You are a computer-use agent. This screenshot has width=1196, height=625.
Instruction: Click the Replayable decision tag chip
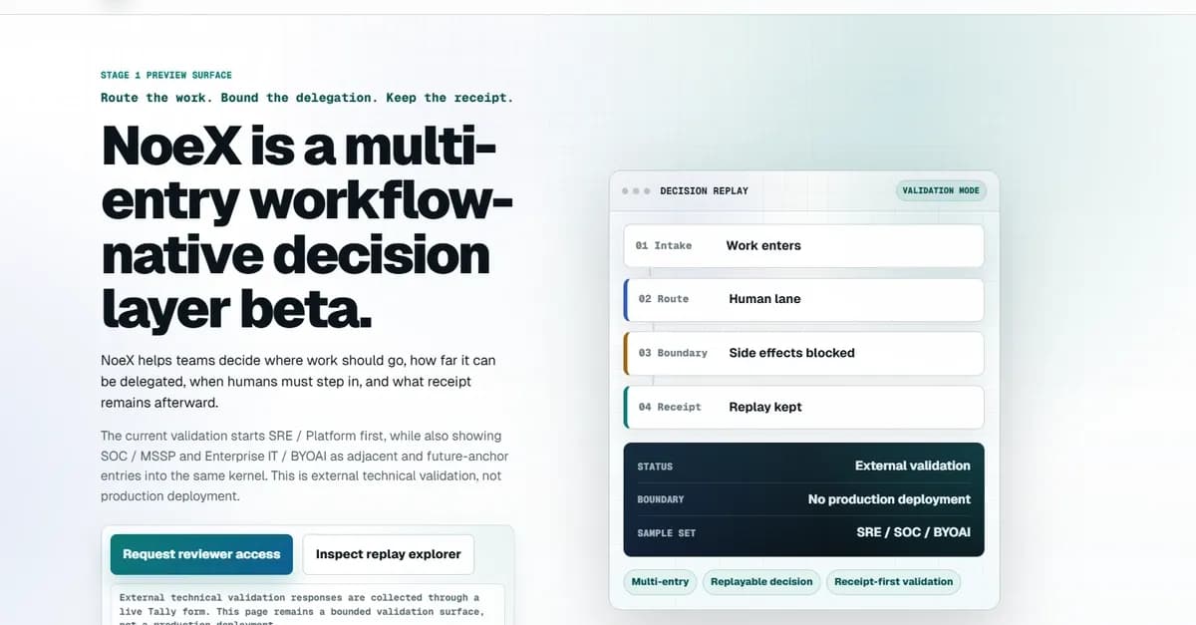click(x=761, y=582)
